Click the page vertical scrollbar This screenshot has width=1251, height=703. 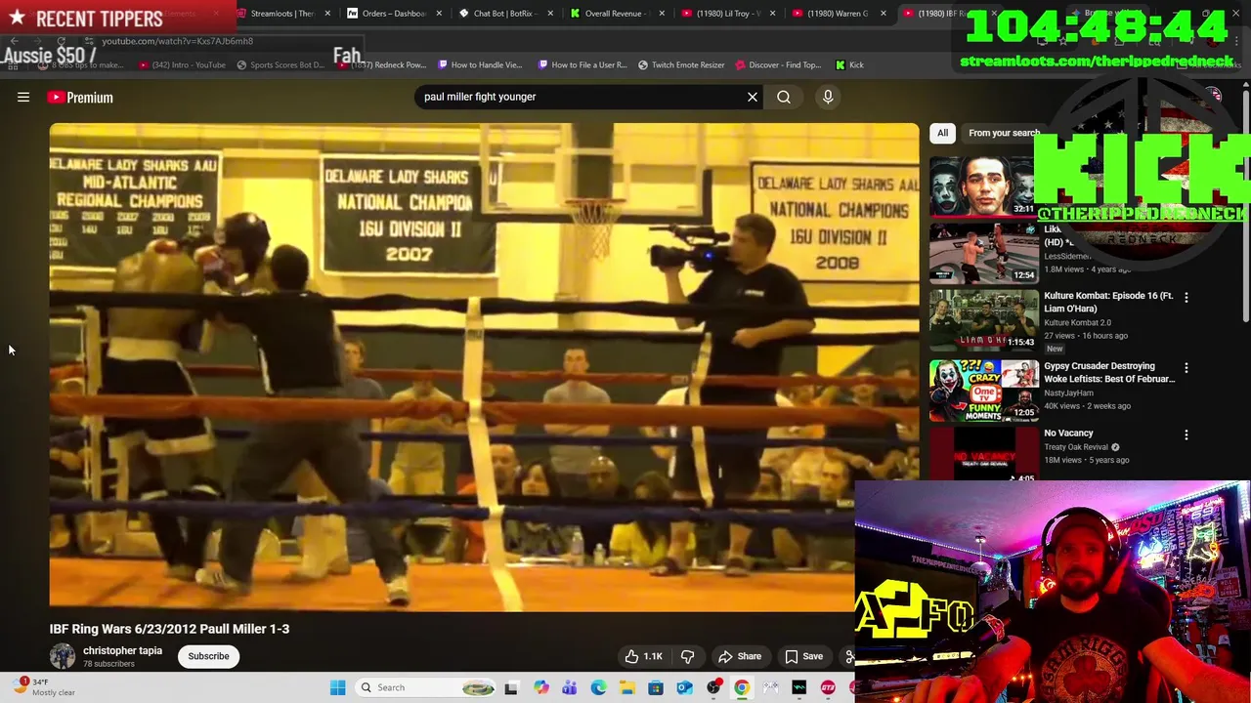[x=1246, y=205]
